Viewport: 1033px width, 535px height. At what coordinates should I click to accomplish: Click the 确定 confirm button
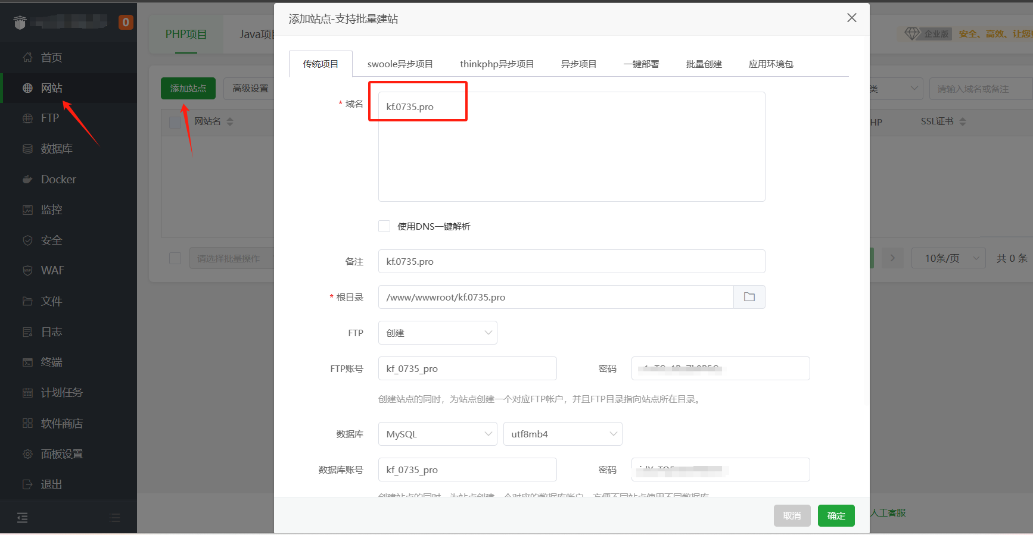[x=836, y=515]
